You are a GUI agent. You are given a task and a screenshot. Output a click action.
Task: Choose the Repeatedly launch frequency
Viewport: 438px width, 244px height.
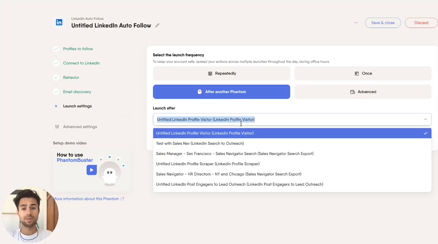221,73
